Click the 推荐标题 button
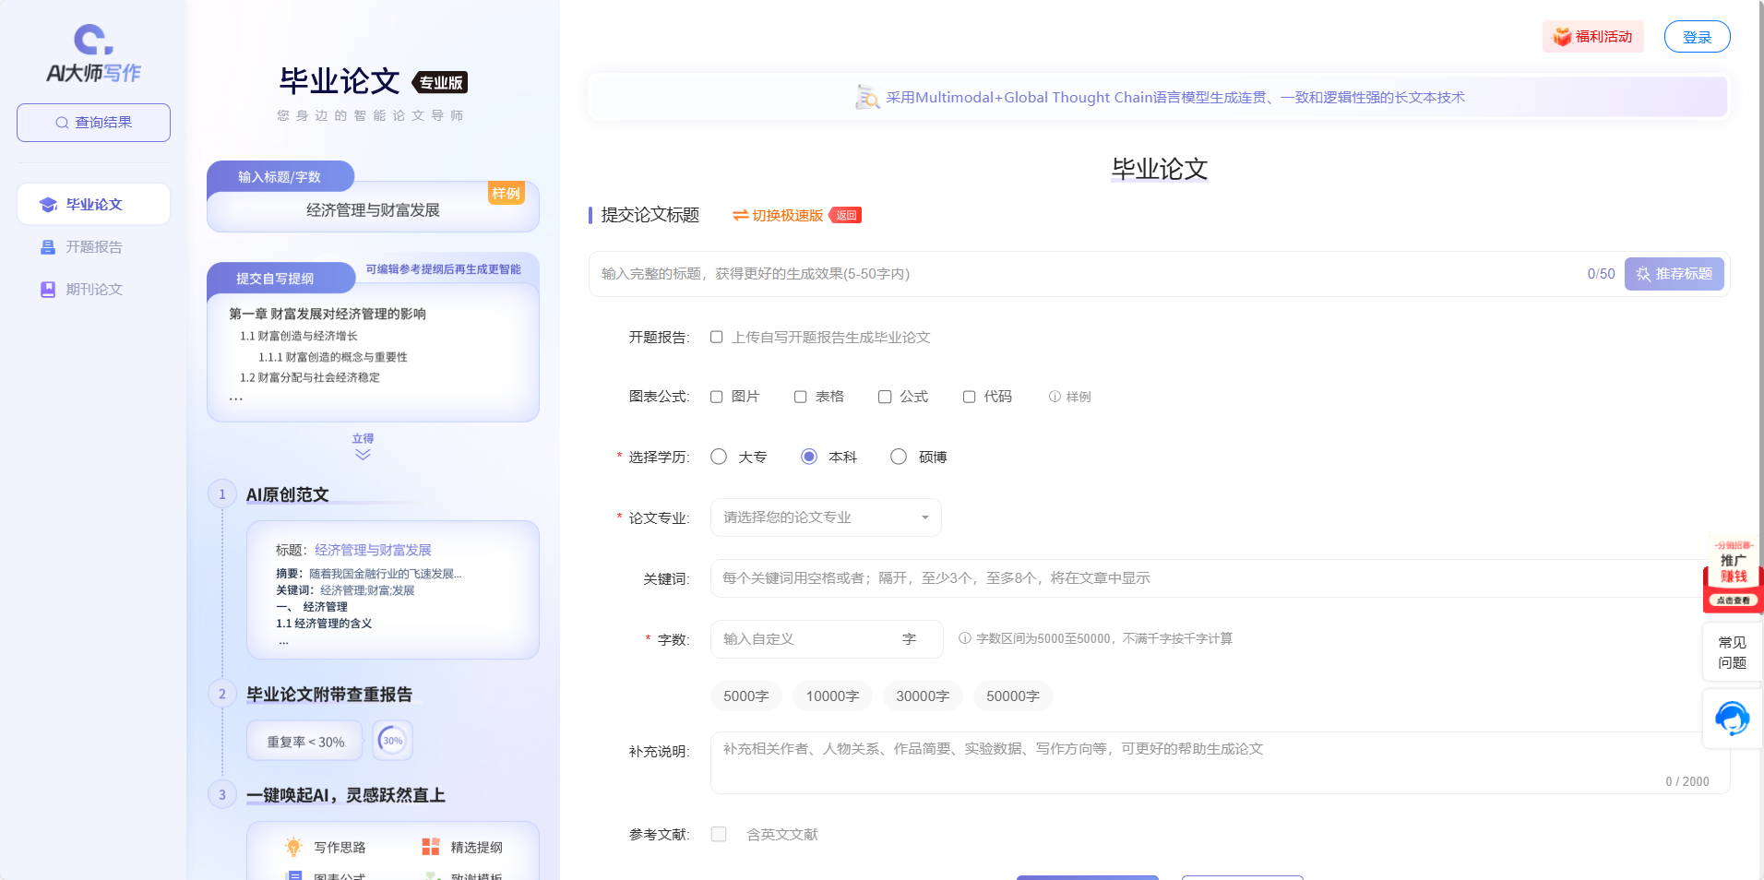1764x880 pixels. click(x=1674, y=273)
